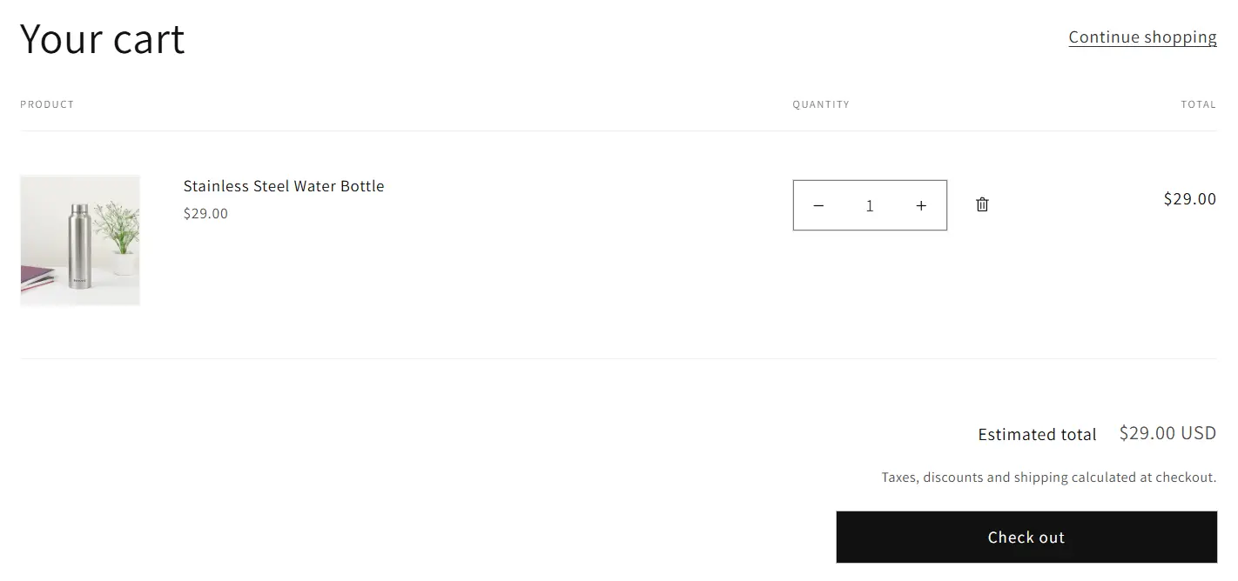Click the Your cart page heading
This screenshot has width=1238, height=581.
click(x=103, y=38)
